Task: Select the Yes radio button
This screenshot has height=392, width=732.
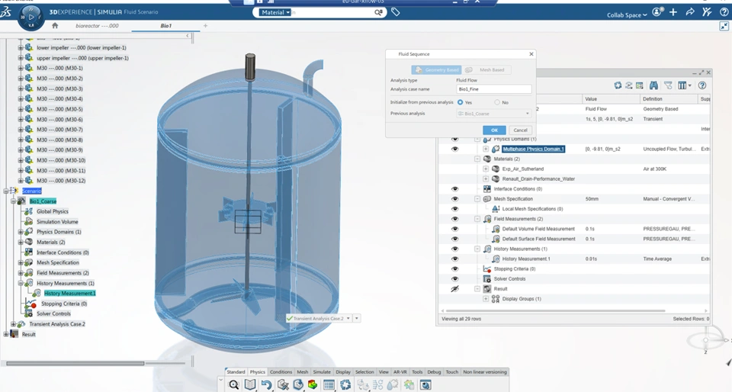Action: point(461,102)
